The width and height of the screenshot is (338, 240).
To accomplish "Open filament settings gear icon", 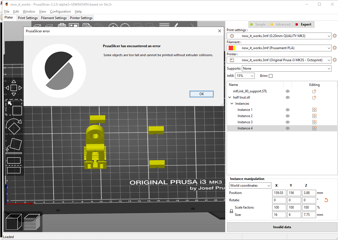I will pyautogui.click(x=335, y=48).
